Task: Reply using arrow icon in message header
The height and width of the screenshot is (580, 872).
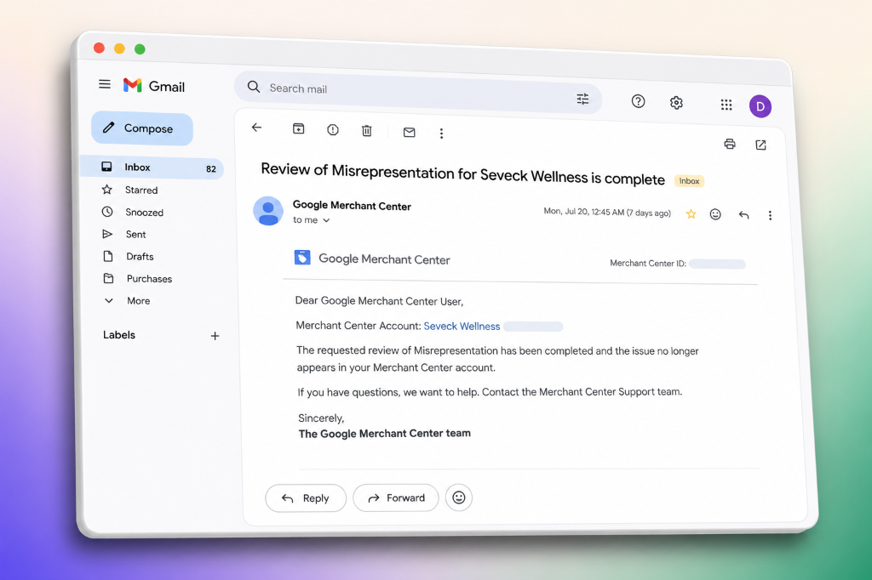Action: (743, 215)
